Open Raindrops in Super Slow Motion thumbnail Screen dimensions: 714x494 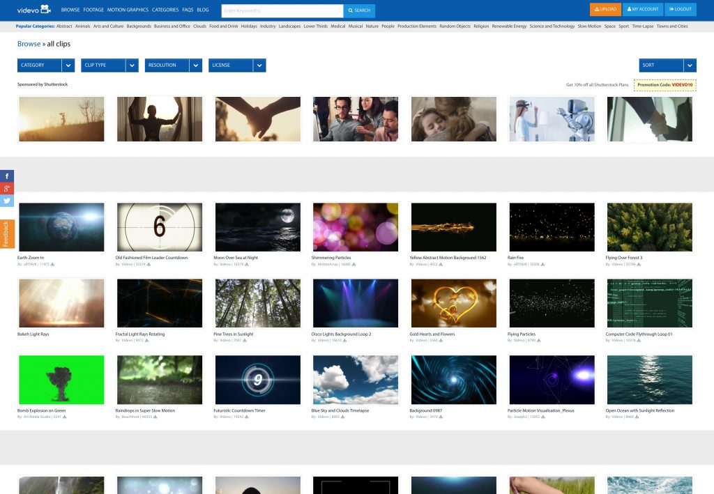coord(160,380)
